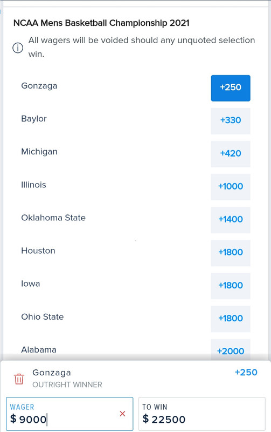
Task: Tap +250 odds in the bet slip
Action: pyautogui.click(x=246, y=373)
